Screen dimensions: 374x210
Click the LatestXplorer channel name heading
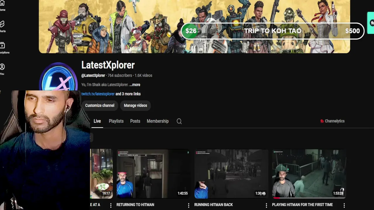click(x=108, y=65)
